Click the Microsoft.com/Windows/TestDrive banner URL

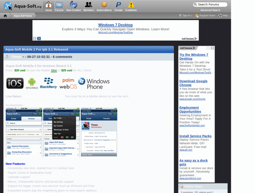tap(115, 32)
